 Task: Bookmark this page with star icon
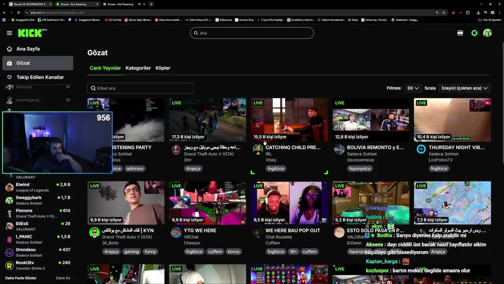(444, 13)
